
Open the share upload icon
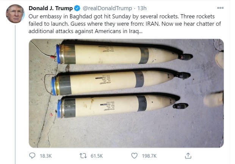[x=188, y=156]
